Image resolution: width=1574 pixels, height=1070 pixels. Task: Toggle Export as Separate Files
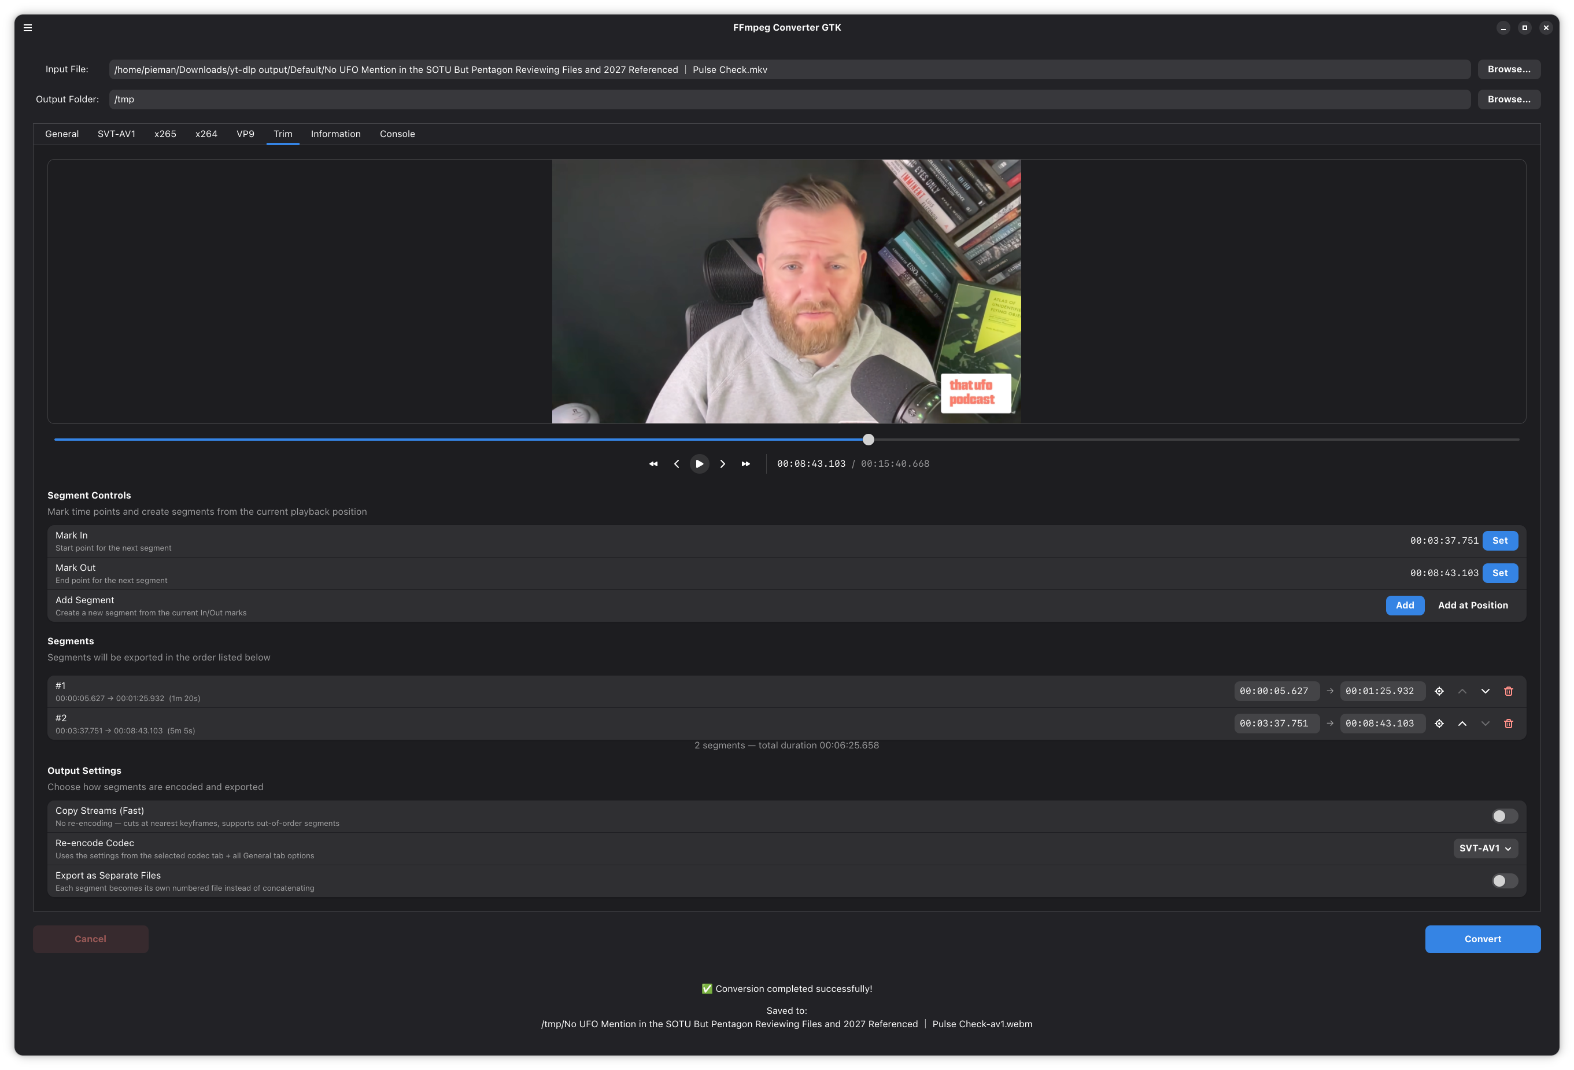[x=1504, y=881]
